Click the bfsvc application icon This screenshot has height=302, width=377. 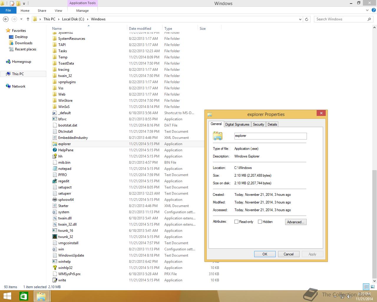(x=54, y=119)
